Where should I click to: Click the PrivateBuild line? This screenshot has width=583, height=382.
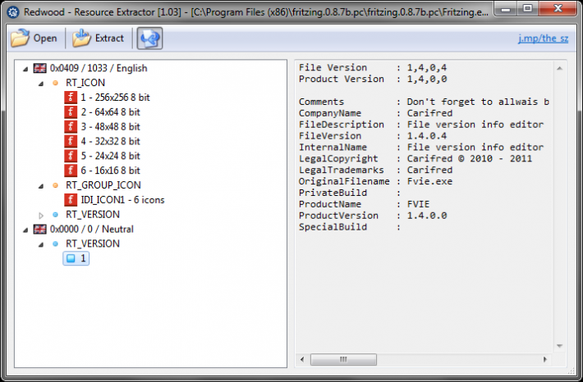coord(350,193)
